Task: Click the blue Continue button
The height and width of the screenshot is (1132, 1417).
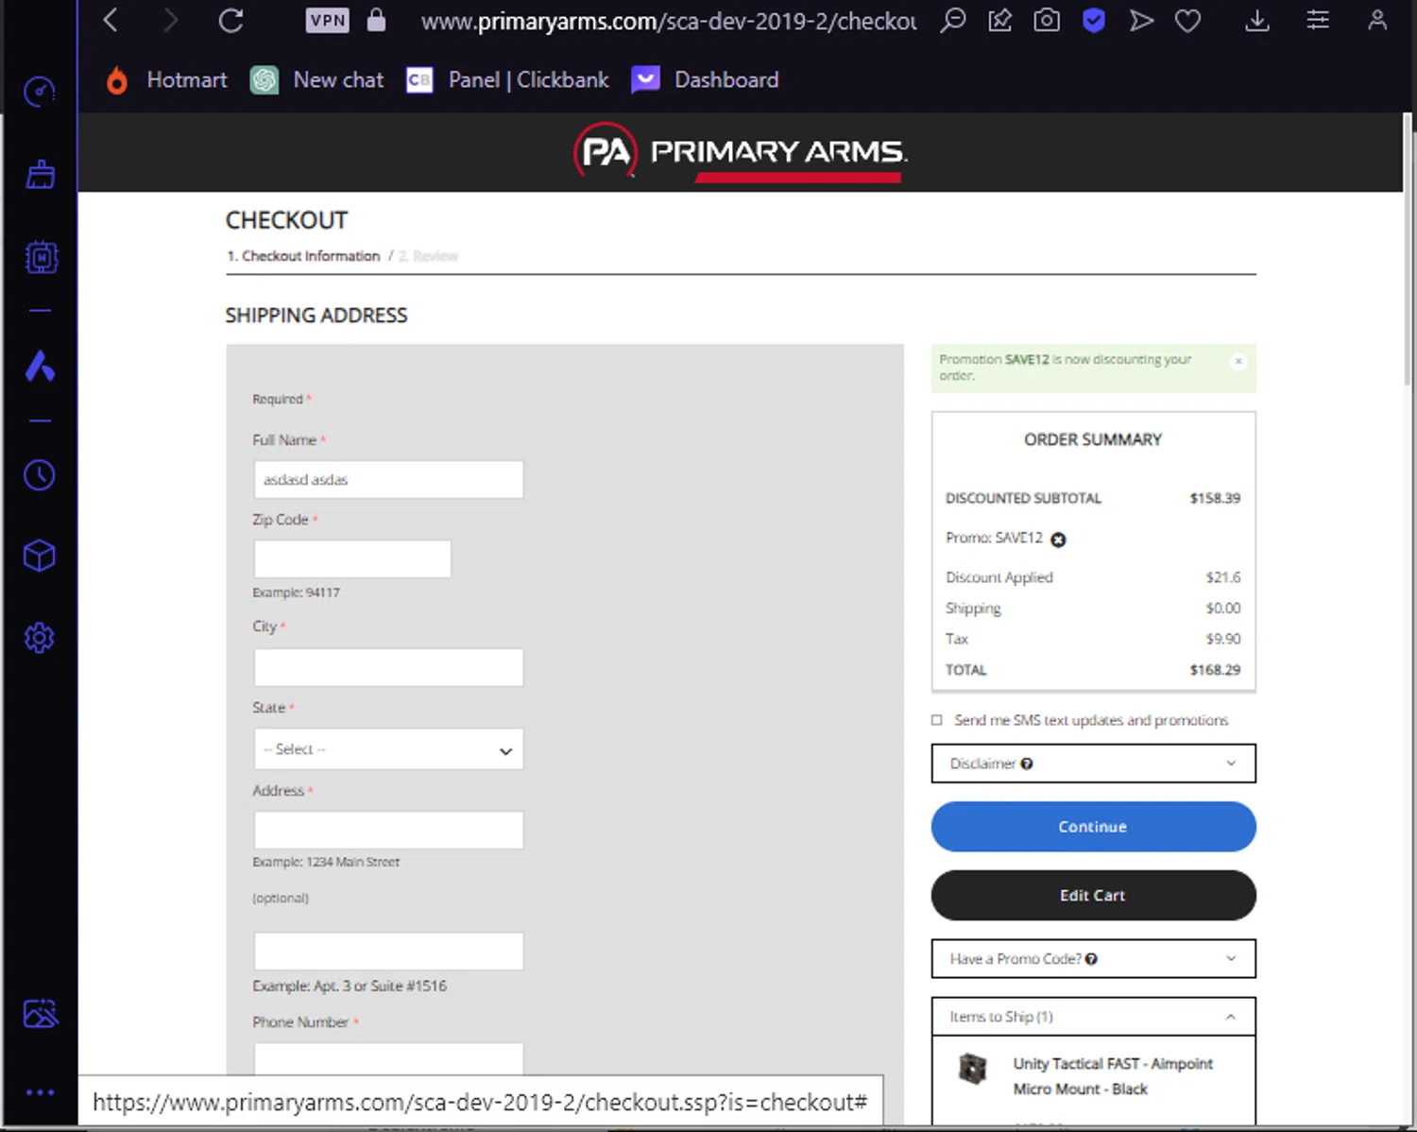Action: coord(1094,827)
